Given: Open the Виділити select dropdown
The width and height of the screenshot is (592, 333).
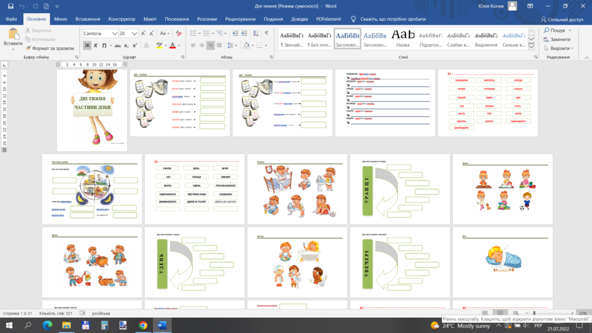Looking at the screenshot, I should click(559, 48).
